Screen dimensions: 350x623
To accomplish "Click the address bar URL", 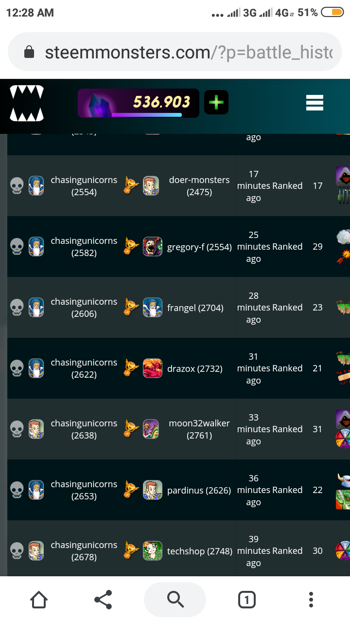I will [189, 53].
